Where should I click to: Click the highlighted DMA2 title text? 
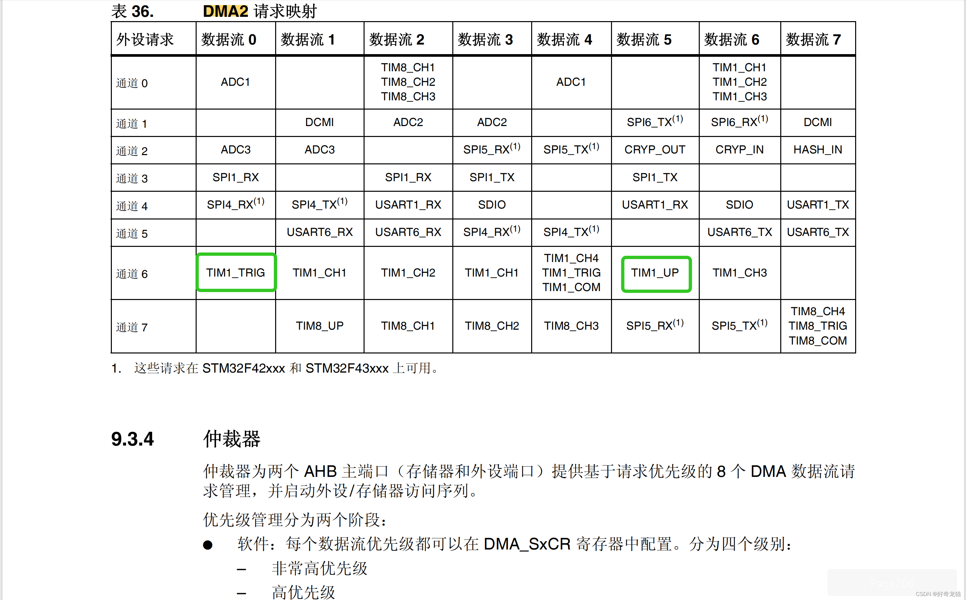pos(225,11)
